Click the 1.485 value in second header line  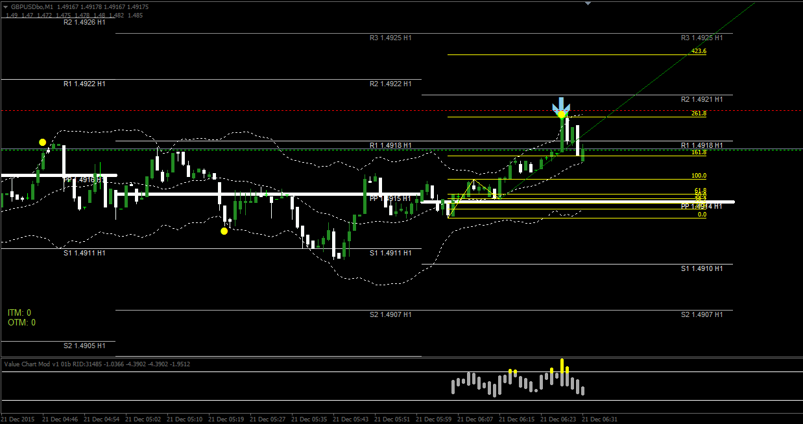coord(136,15)
